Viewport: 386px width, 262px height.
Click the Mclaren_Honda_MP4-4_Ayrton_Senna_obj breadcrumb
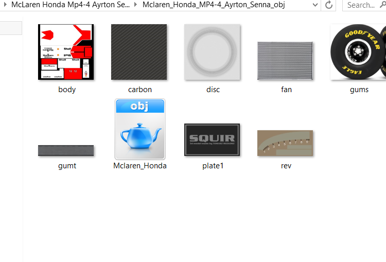[214, 5]
